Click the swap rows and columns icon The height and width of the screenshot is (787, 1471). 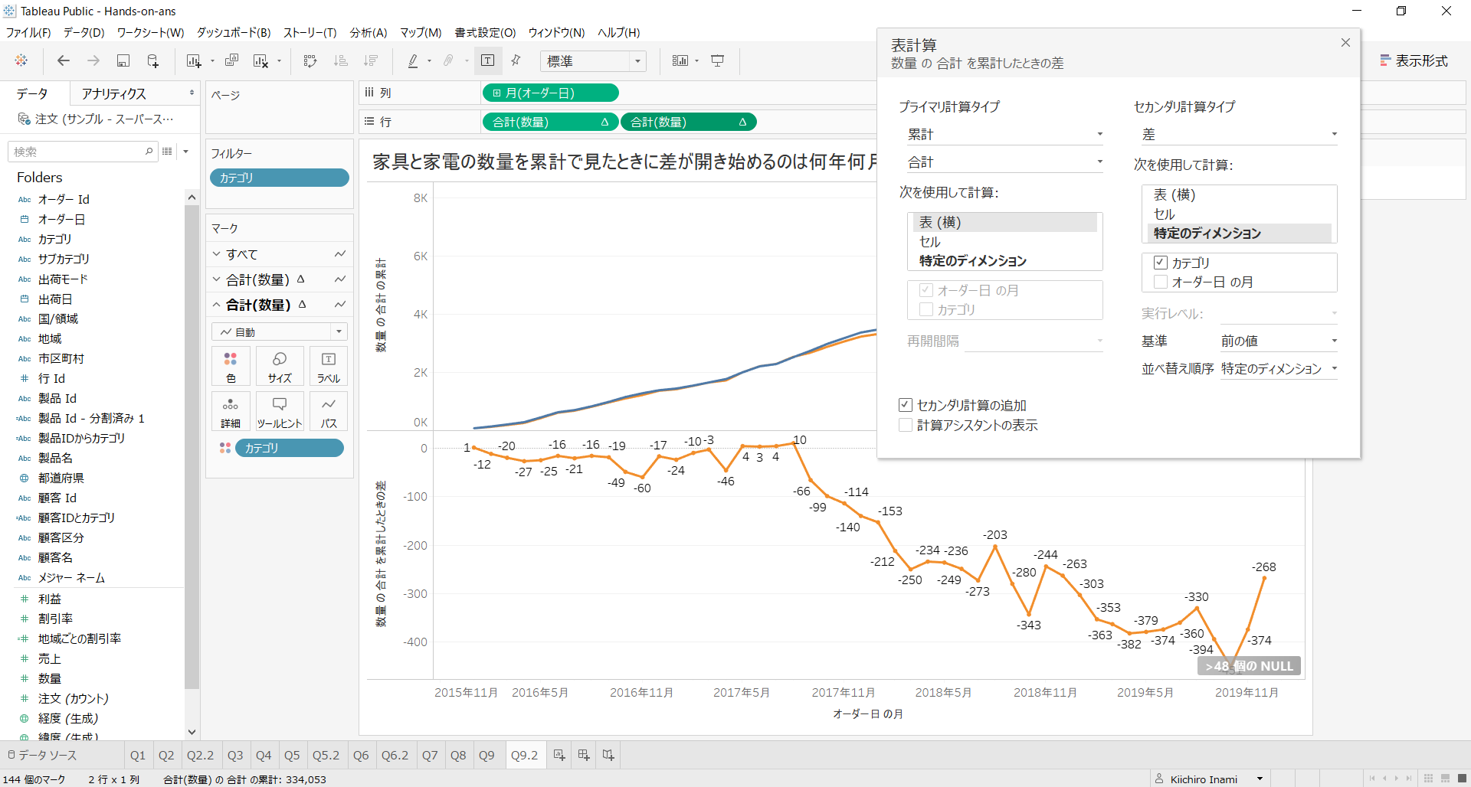coord(310,60)
